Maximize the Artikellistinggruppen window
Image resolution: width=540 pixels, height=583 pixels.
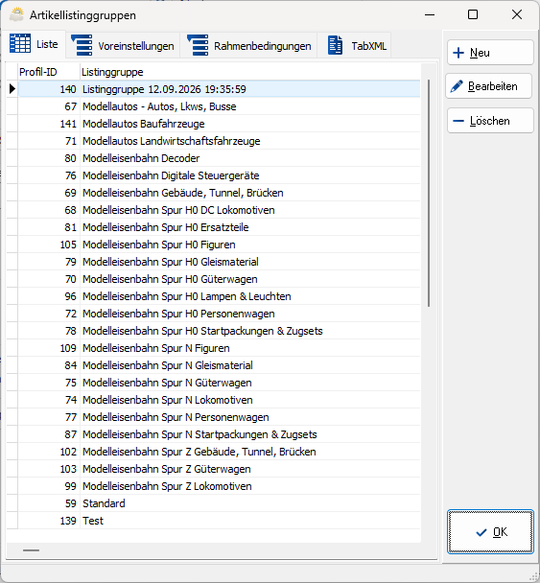coord(473,14)
